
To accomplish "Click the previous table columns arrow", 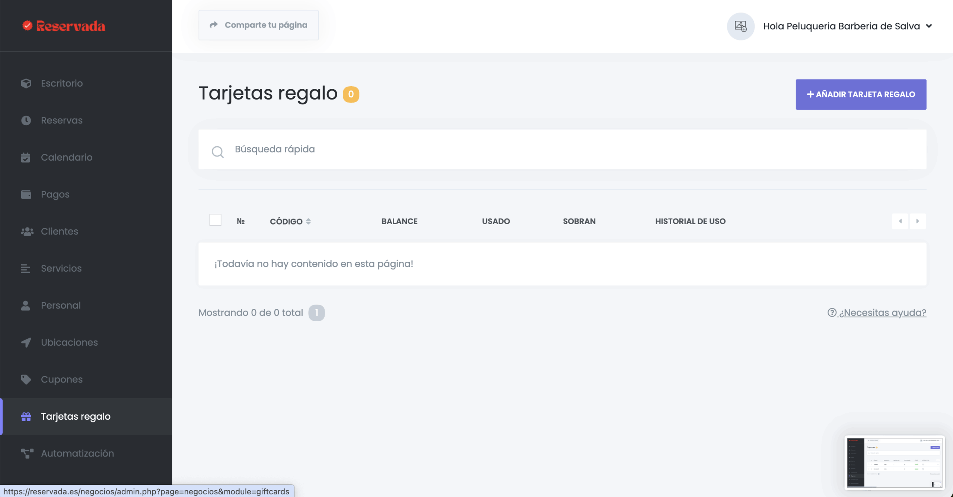I will [900, 221].
